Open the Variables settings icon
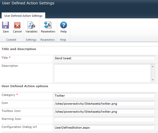Image resolution: width=158 pixels, height=133 pixels. [x=32, y=25]
